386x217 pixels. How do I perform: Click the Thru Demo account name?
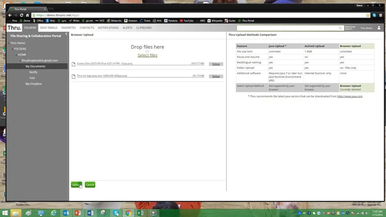(366, 28)
